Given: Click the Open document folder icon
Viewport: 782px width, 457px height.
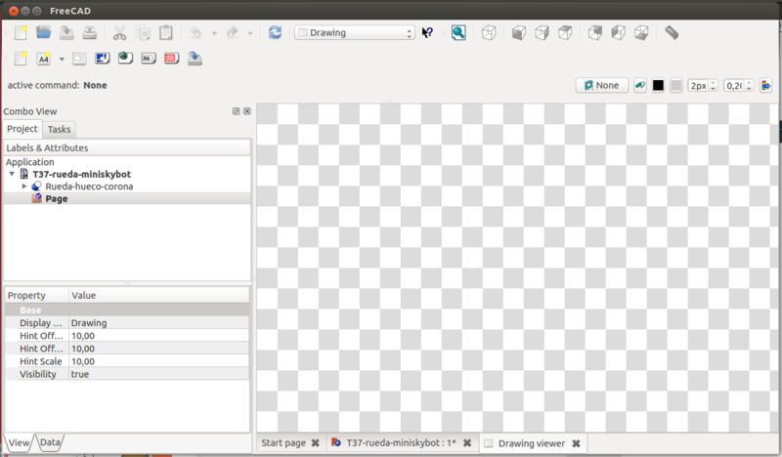Looking at the screenshot, I should (x=43, y=32).
